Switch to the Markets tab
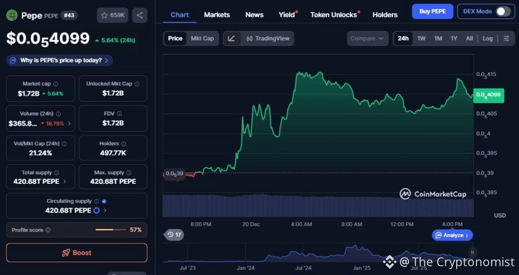This screenshot has height=275, width=519. 217,15
